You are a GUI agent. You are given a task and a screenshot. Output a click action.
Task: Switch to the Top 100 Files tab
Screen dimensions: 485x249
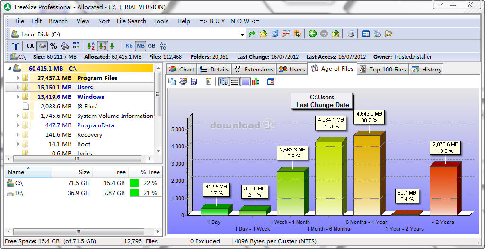click(383, 69)
